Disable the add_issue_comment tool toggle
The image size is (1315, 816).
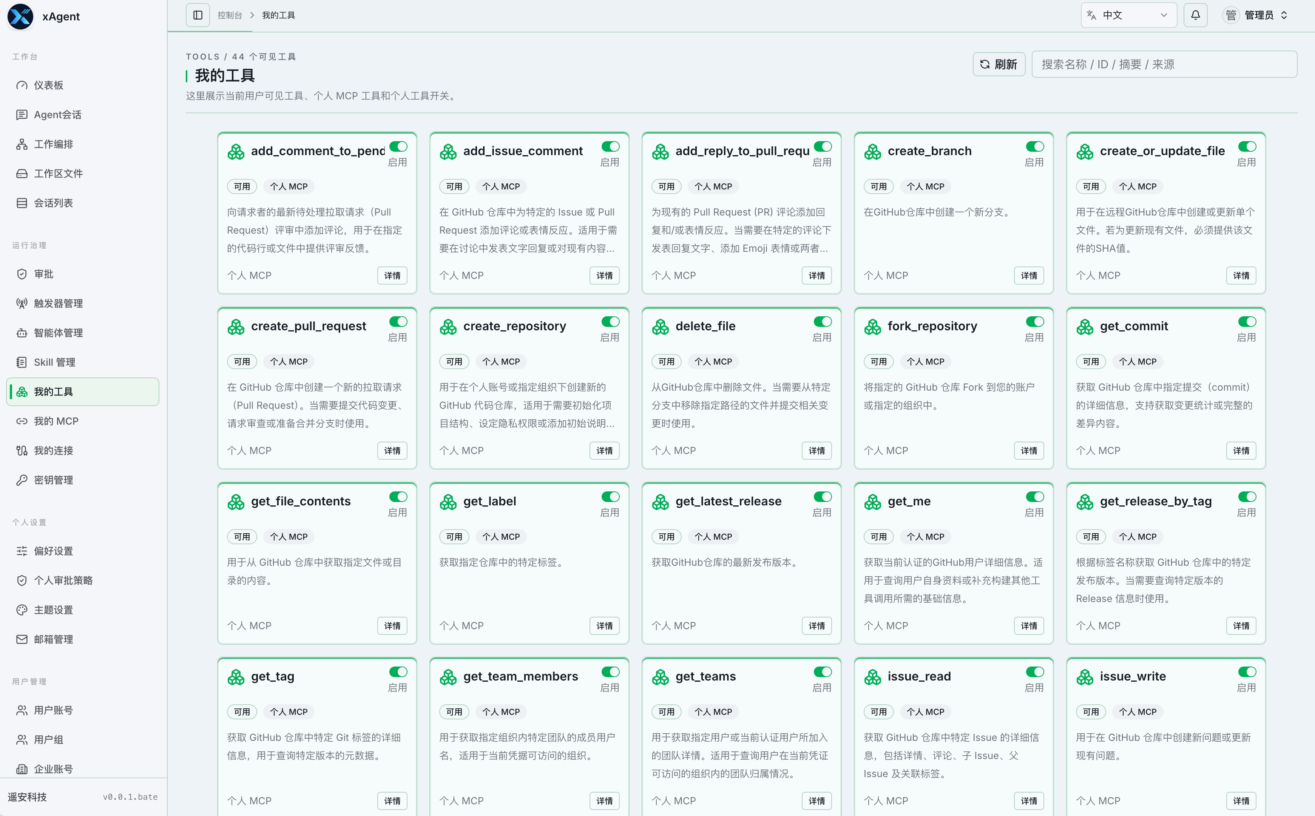coord(610,146)
